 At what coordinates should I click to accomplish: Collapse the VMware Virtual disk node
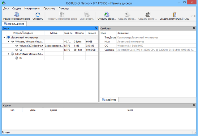8,41
